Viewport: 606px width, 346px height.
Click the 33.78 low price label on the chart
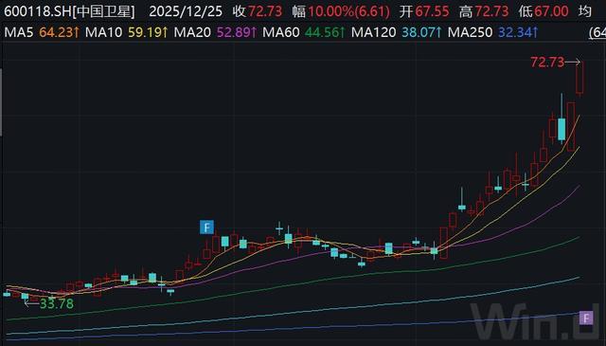pyautogui.click(x=57, y=303)
